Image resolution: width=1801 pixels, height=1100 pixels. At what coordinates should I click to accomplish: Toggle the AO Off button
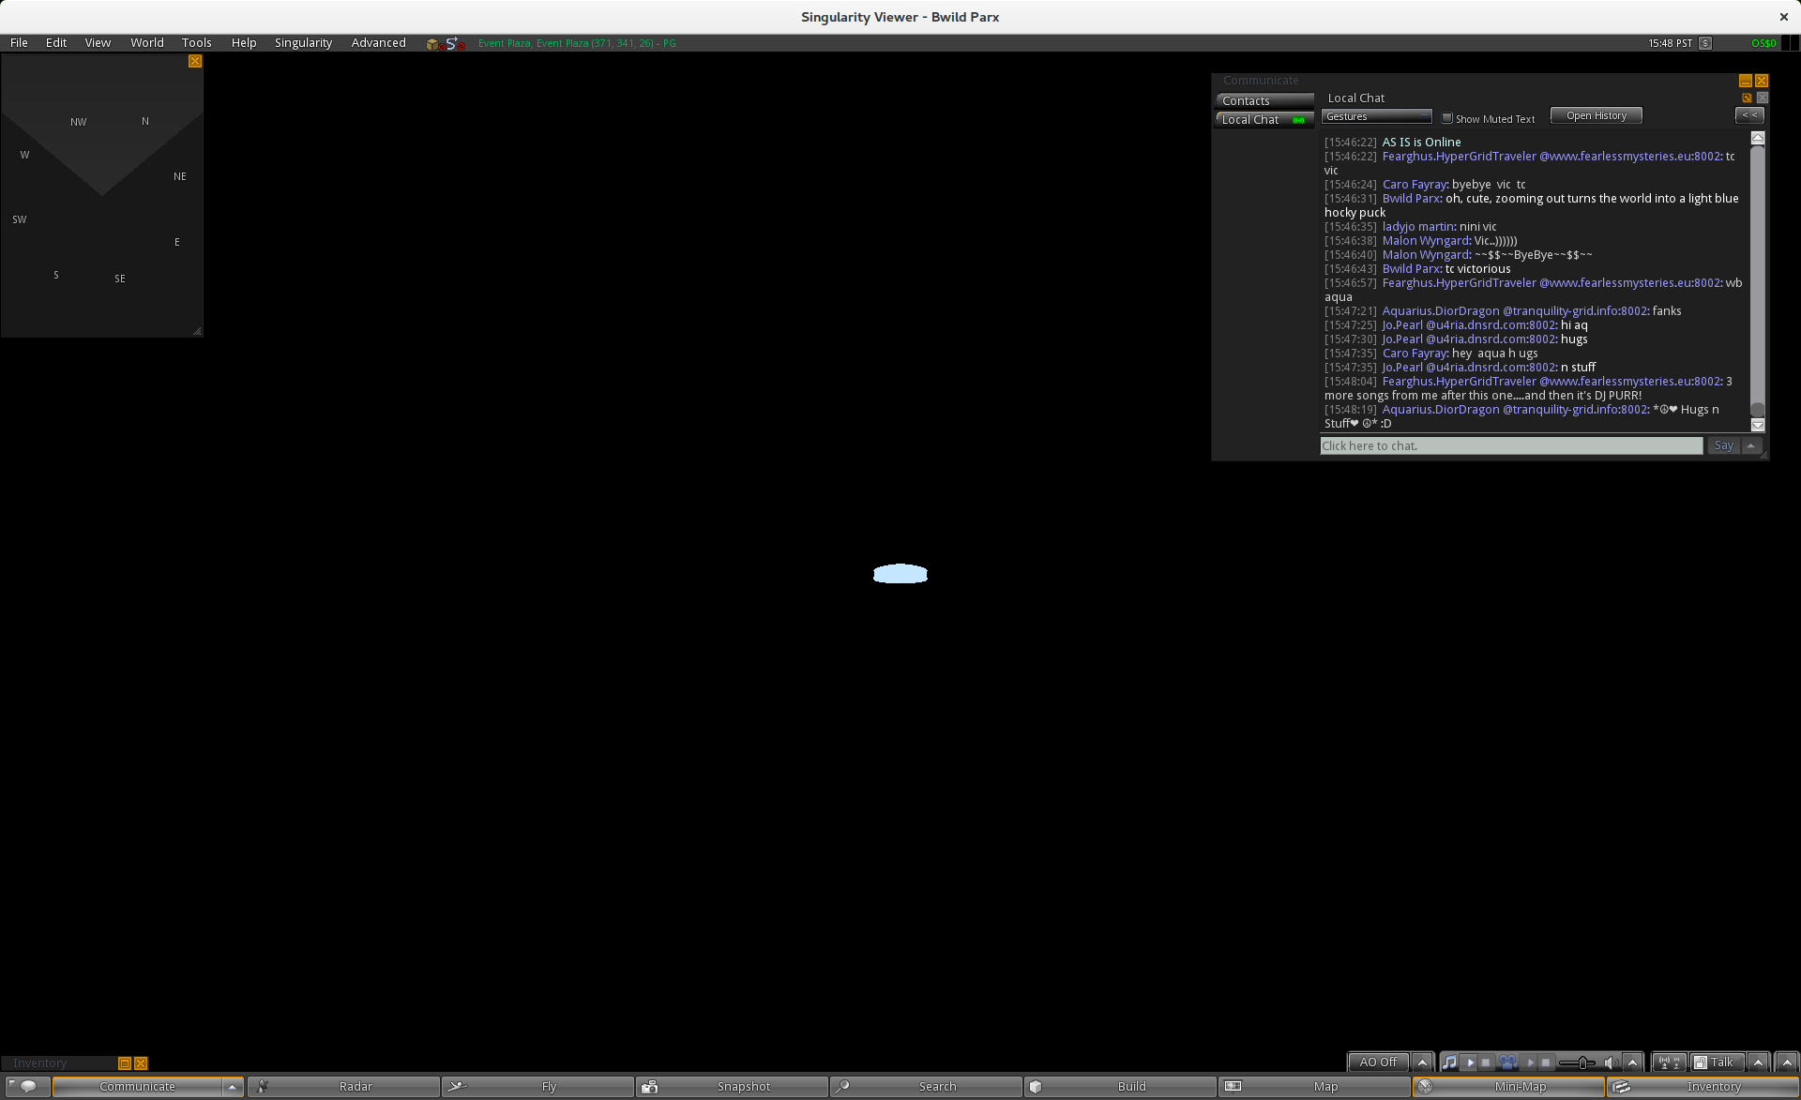click(x=1378, y=1062)
